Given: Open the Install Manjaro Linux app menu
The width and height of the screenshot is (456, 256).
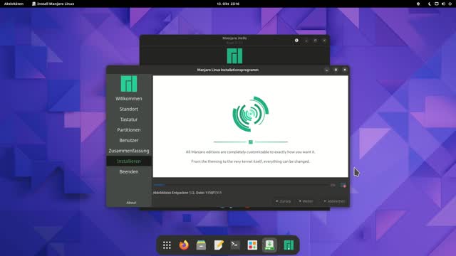Looking at the screenshot, I should click(53, 4).
